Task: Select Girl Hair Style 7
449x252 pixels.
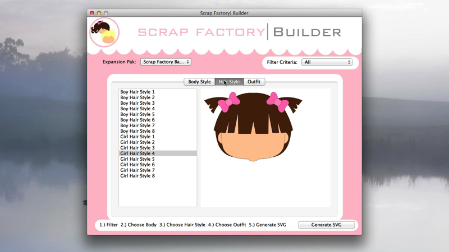Action: coord(158,170)
